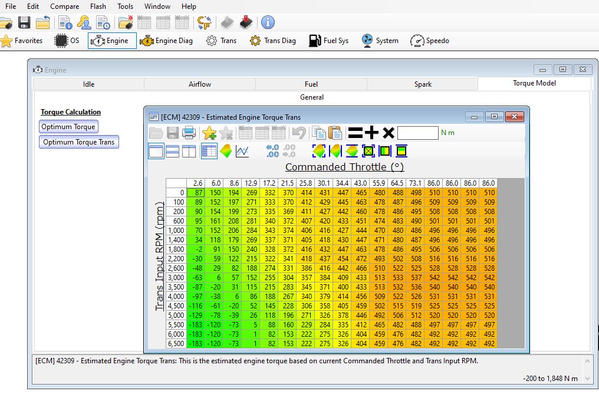Click the N m value input field
The height and width of the screenshot is (401, 599).
pos(417,133)
